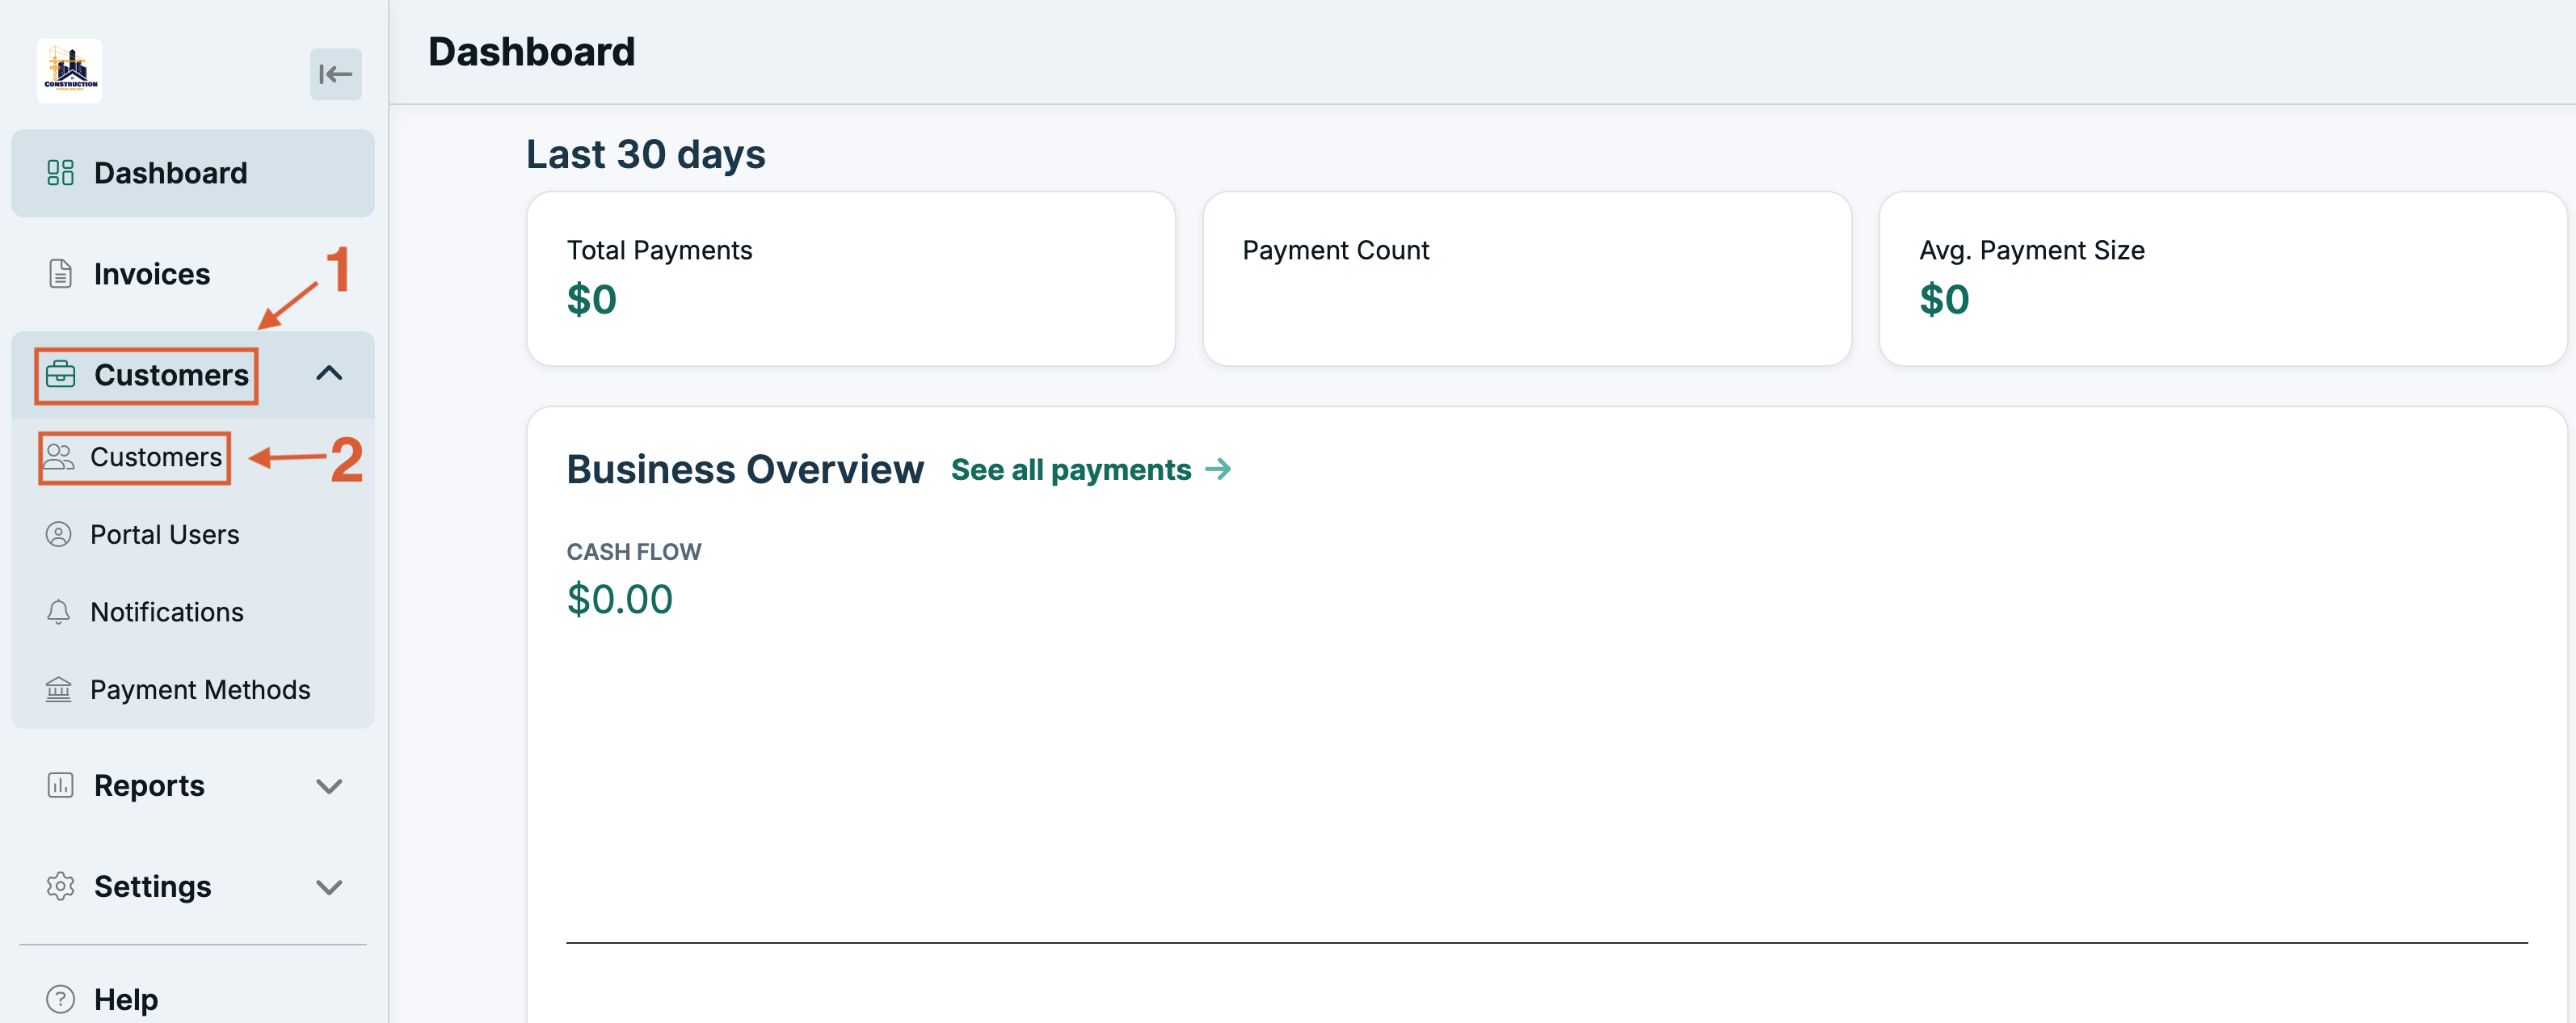2576x1023 pixels.
Task: Click the $0 value under Avg. Payment Size
Action: 1944,299
